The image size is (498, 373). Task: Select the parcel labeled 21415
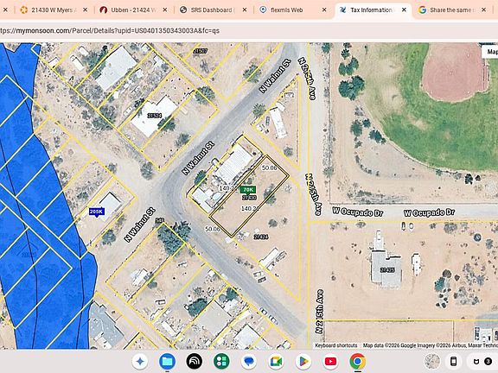pos(387,270)
